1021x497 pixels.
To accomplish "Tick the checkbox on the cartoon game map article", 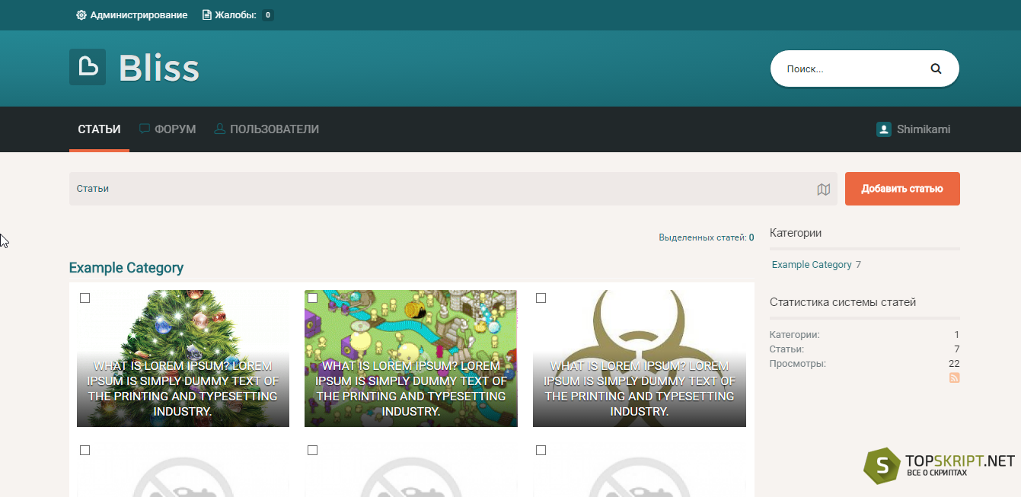I will (312, 298).
